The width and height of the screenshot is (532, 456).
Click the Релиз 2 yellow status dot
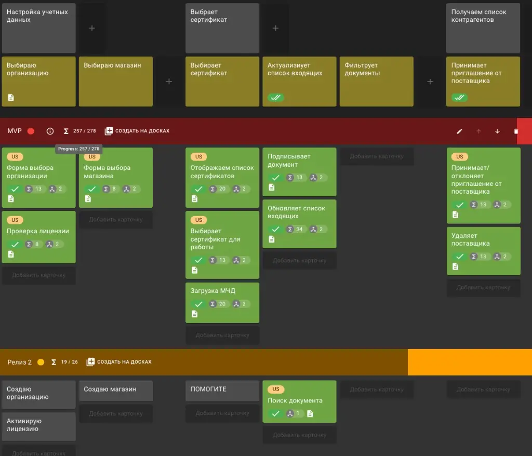click(41, 362)
